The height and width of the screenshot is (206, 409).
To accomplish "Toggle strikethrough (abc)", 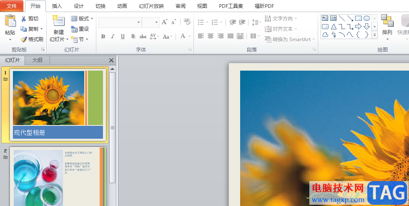I will point(143,37).
